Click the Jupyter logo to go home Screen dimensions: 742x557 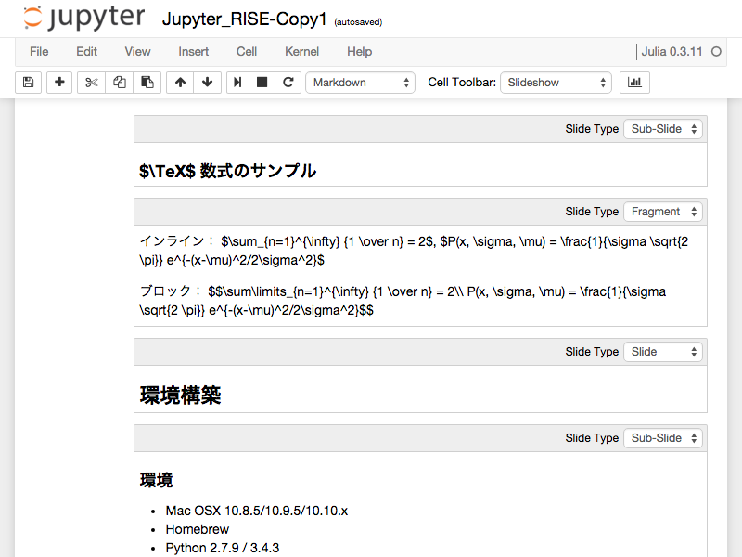[83, 18]
